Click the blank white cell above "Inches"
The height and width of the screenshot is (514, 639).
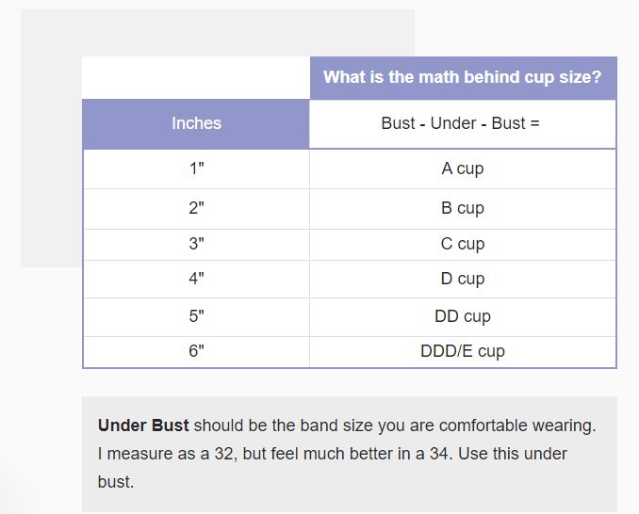pos(196,78)
